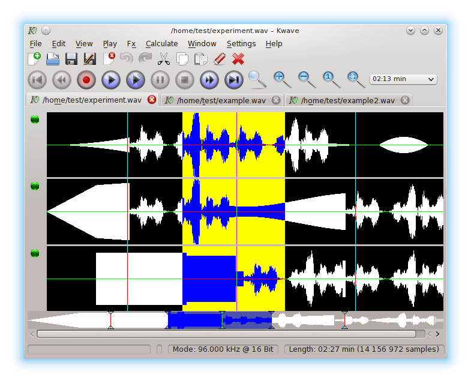Toggle the first track's green LED

click(x=35, y=119)
